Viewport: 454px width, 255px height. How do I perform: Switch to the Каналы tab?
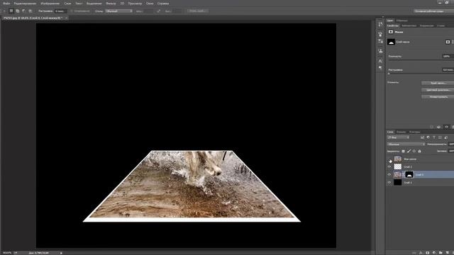pyautogui.click(x=401, y=132)
